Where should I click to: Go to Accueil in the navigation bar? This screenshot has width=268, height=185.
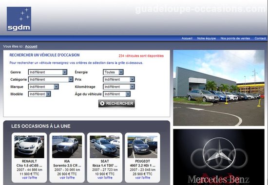tap(187, 38)
